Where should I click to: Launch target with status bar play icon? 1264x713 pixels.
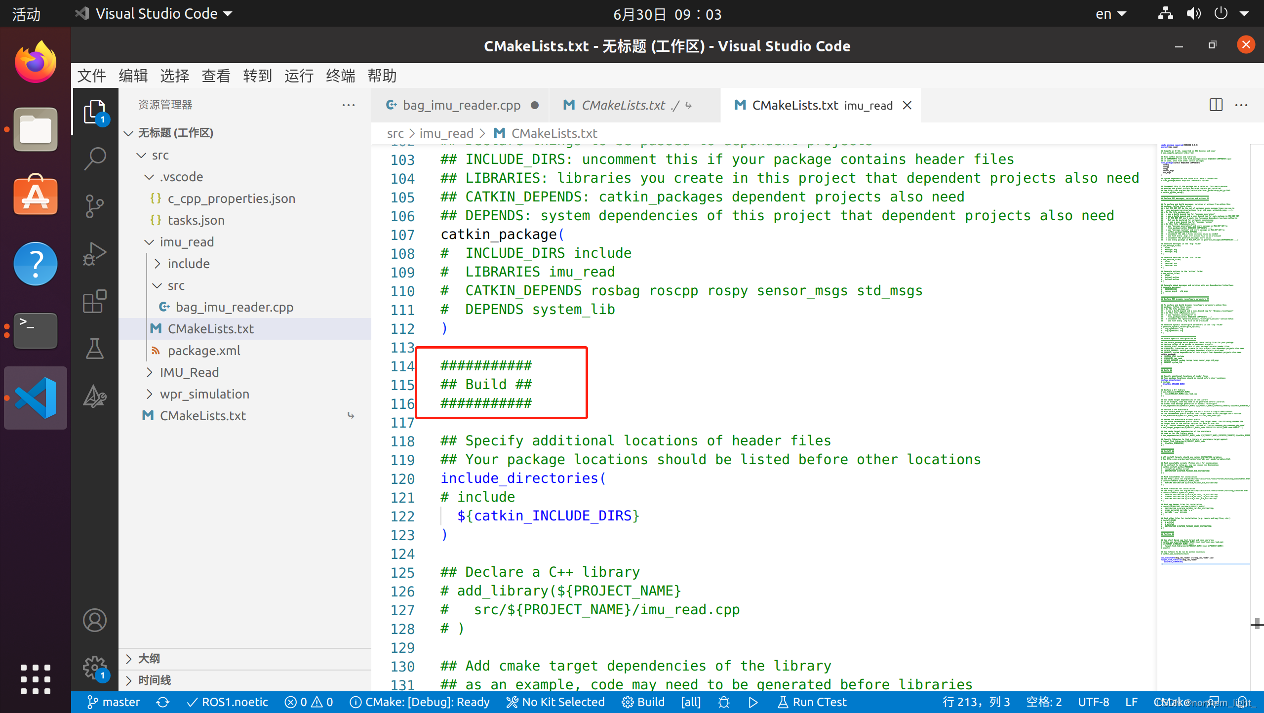click(753, 702)
